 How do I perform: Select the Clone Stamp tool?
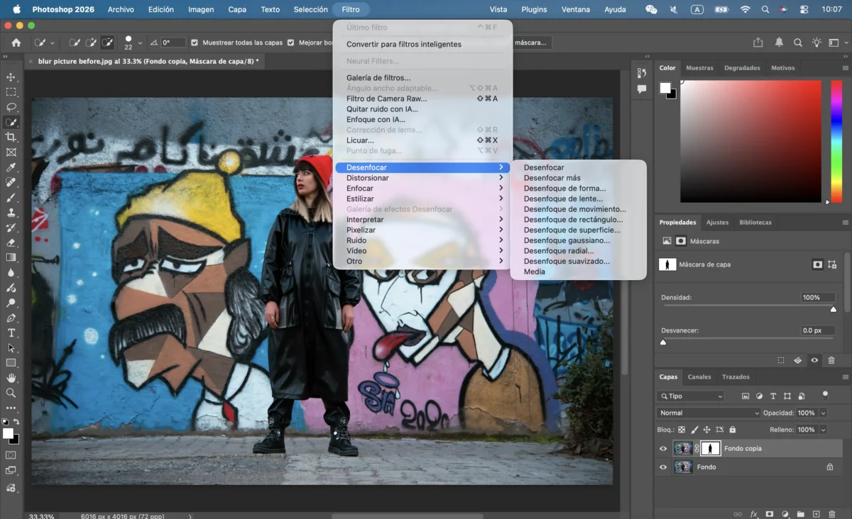click(11, 213)
